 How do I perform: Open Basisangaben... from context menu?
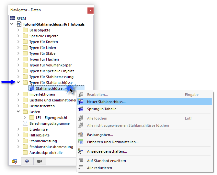pyautogui.click(x=144, y=134)
